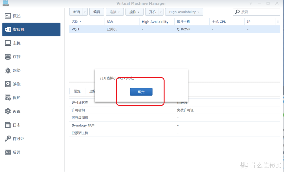Viewport: 284px width, 172px height.
Task: Expand the arrow next to 新增
Action: point(85,12)
